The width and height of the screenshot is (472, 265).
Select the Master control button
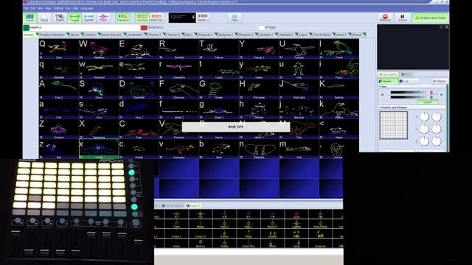[x=388, y=81]
